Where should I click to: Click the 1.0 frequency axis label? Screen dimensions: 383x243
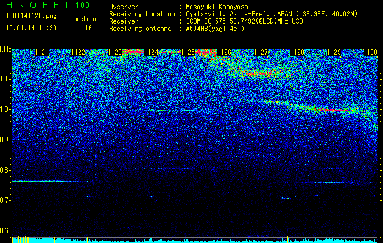pos(5,109)
